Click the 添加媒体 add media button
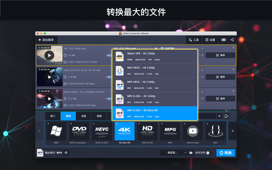This screenshot has width=272, height=170. (x=46, y=40)
